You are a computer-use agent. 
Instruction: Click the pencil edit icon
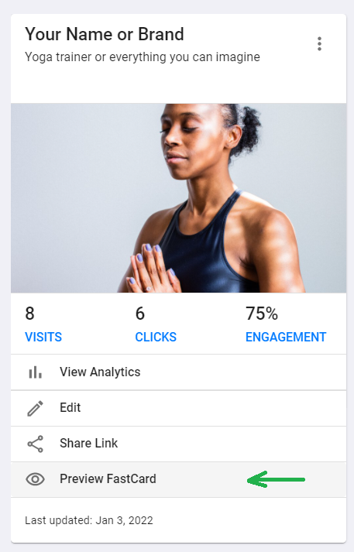35,408
